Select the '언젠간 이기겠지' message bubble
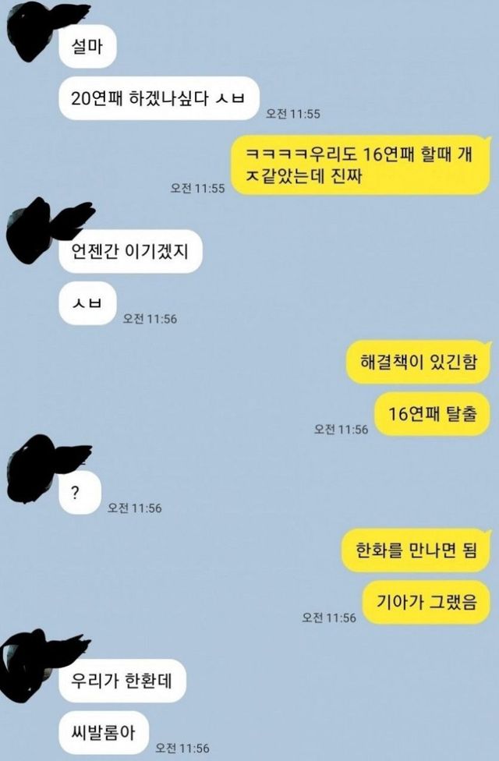 (130, 251)
